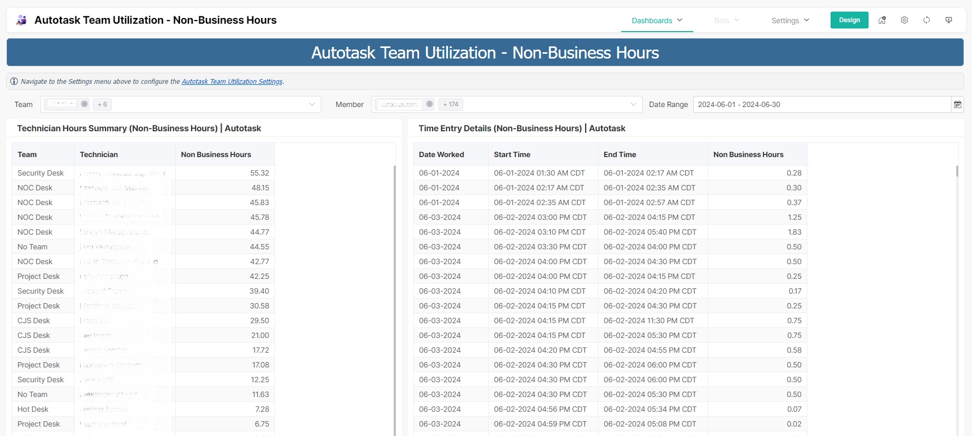This screenshot has width=972, height=436.
Task: Expand the Team filter dropdown arrow
Action: coord(312,104)
